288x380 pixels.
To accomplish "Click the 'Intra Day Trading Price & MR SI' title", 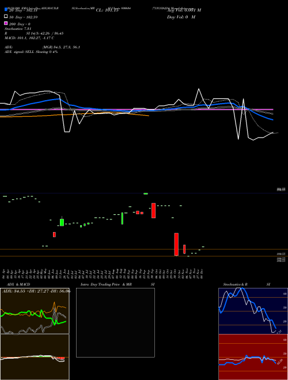I will (x=118, y=284).
